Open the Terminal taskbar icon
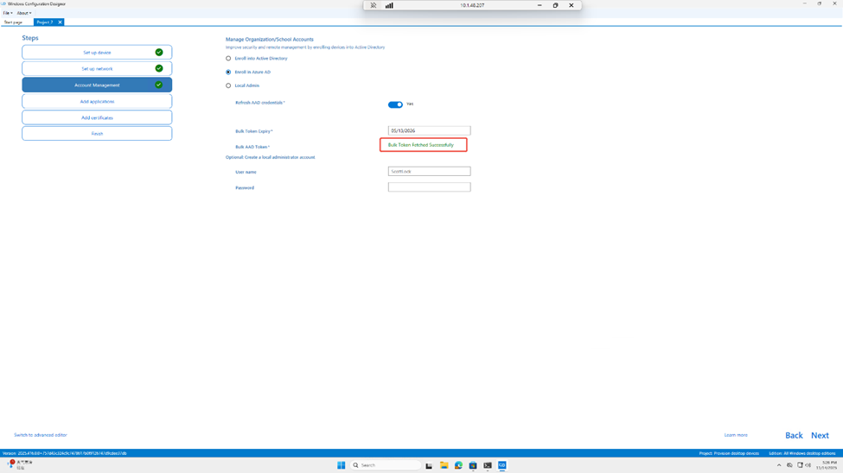Image resolution: width=843 pixels, height=473 pixels. point(487,465)
